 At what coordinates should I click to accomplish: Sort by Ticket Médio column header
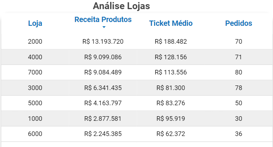click(171, 23)
